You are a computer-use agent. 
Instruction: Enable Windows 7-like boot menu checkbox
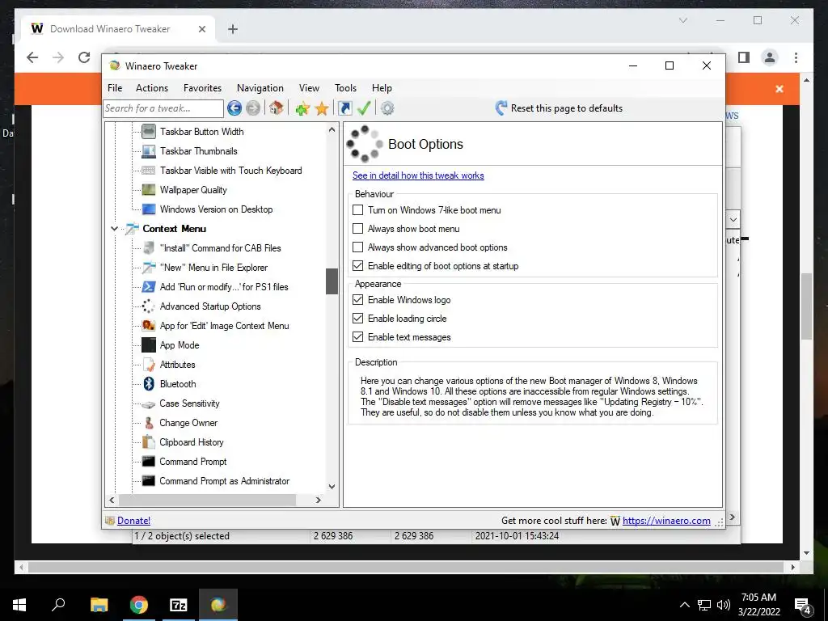click(x=358, y=209)
